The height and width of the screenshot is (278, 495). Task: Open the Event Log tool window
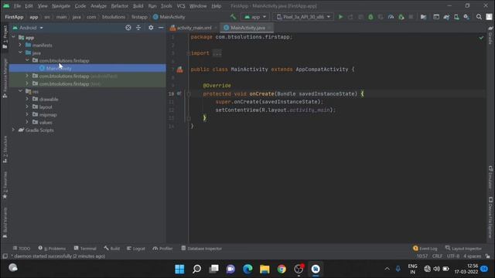click(x=425, y=249)
